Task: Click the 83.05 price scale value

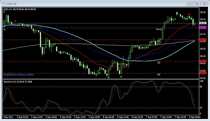Action: [x=203, y=78]
